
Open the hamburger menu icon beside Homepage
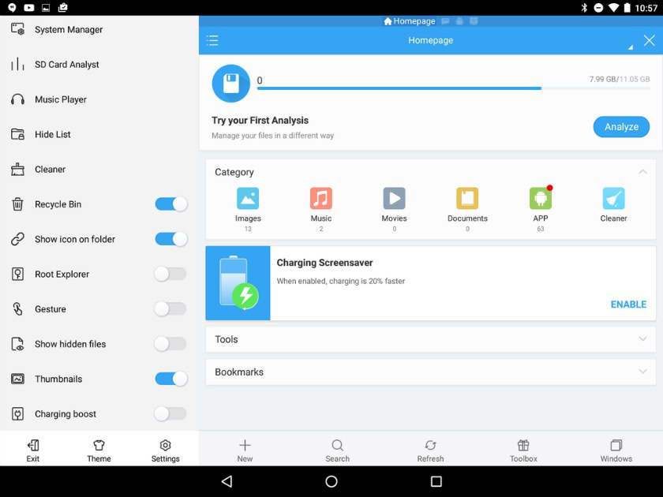tap(212, 40)
